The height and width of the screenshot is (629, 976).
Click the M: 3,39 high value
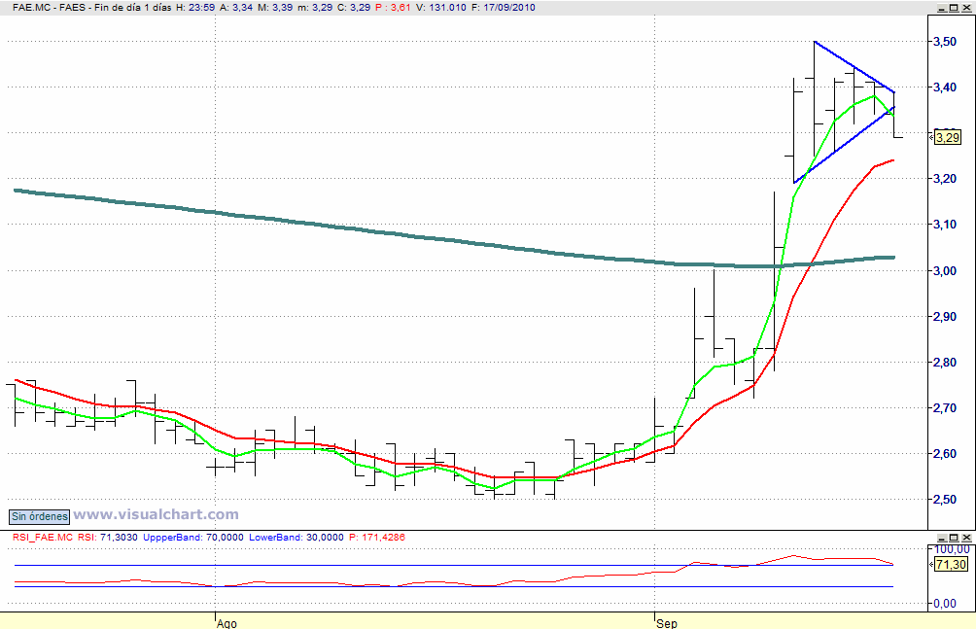pyautogui.click(x=276, y=8)
